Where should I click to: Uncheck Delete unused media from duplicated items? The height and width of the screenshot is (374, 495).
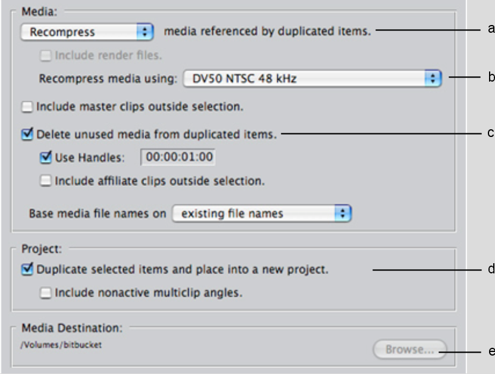[27, 135]
